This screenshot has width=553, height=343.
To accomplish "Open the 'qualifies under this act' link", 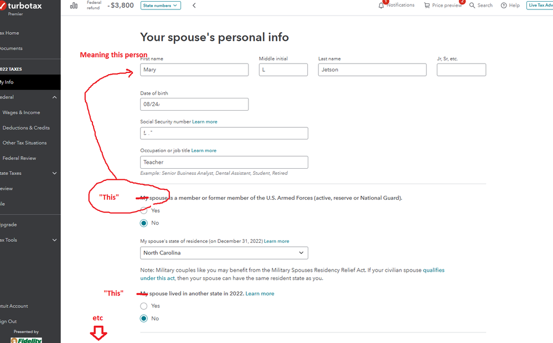I will tap(292, 274).
